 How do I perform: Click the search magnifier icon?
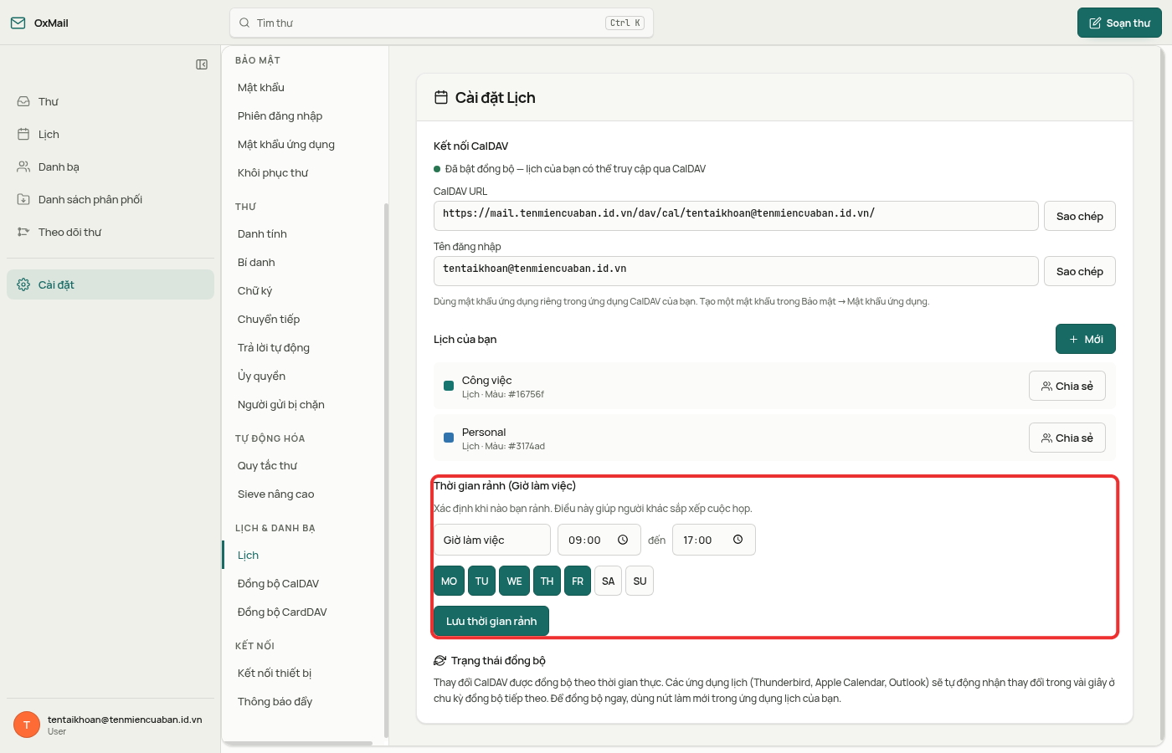(x=244, y=23)
